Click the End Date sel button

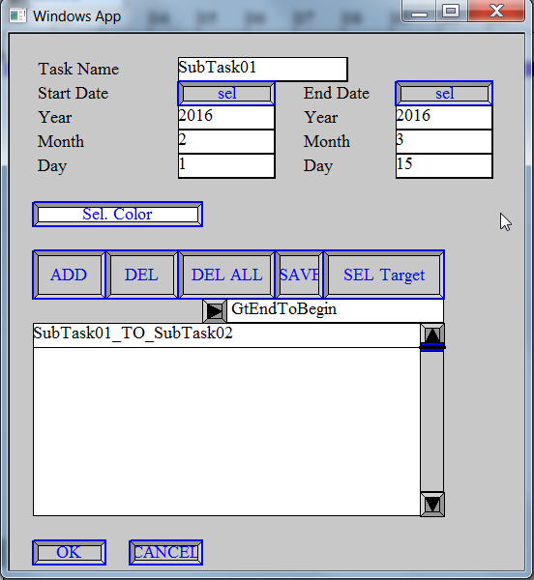coord(444,93)
